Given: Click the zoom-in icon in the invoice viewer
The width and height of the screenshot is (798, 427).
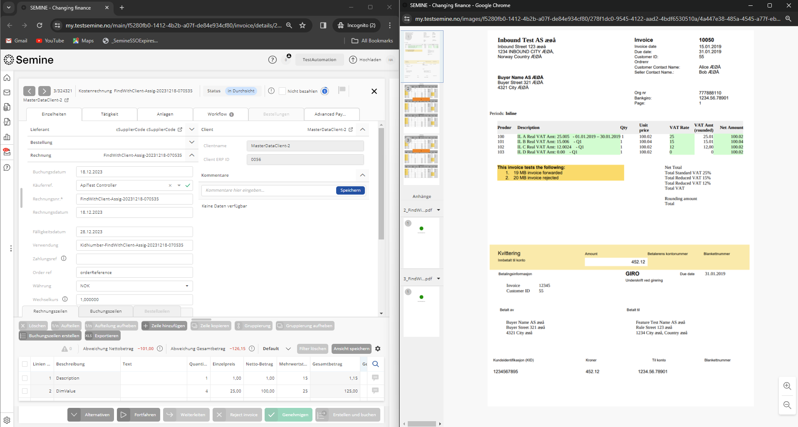Looking at the screenshot, I should coord(787,386).
